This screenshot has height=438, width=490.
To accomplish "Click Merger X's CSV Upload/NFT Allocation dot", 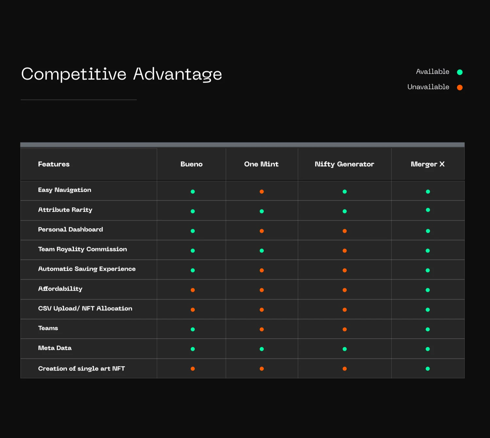I will click(x=428, y=310).
